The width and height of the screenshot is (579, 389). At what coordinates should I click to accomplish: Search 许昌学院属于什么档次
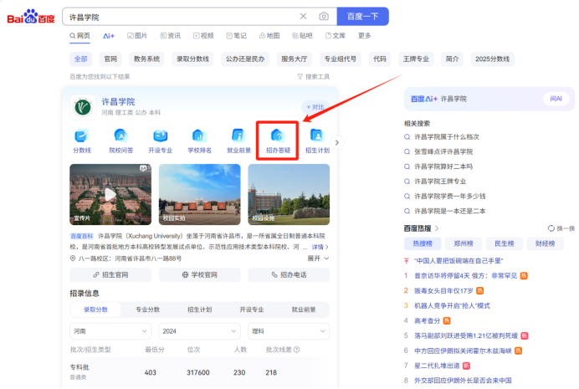click(x=447, y=137)
